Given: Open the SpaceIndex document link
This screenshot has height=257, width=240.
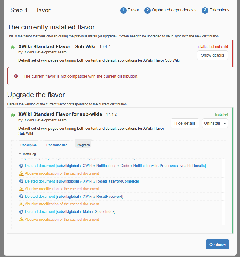Looking at the screenshot, I should pyautogui.click(x=105, y=212).
